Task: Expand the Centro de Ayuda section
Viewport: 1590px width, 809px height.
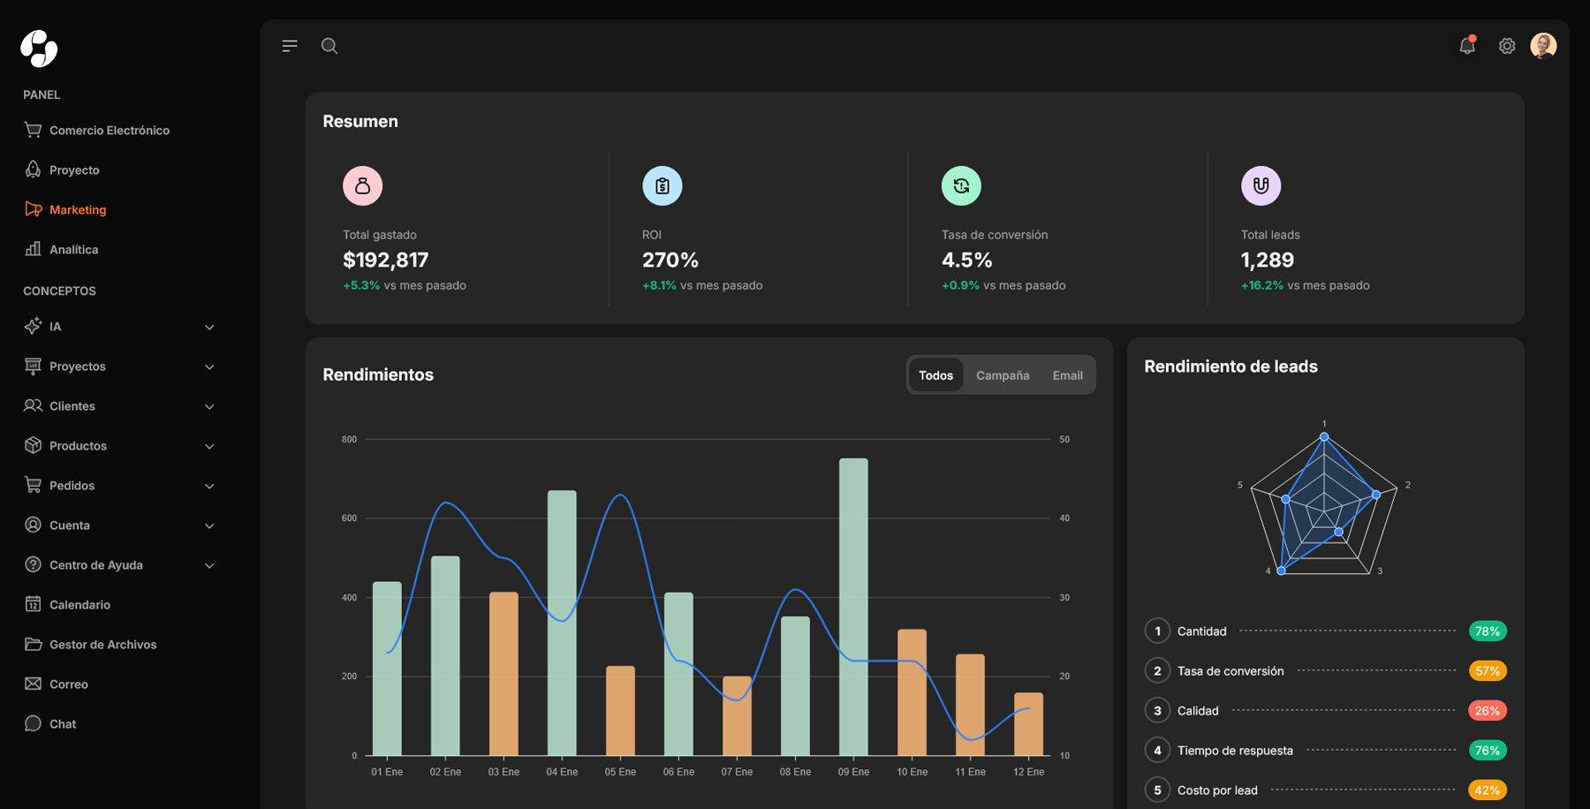Action: point(209,566)
